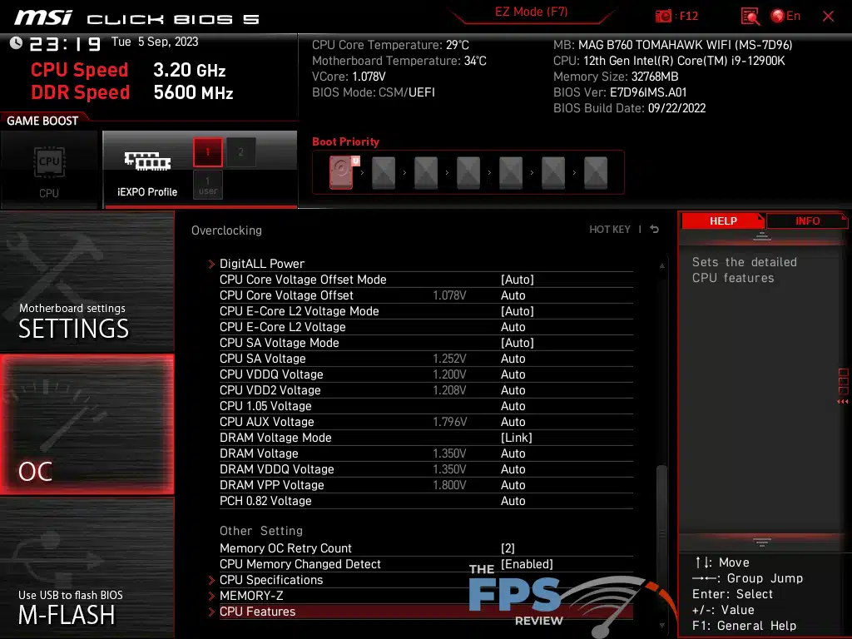This screenshot has width=852, height=639.
Task: Click the scroll down arrow of settings list
Action: point(661,626)
